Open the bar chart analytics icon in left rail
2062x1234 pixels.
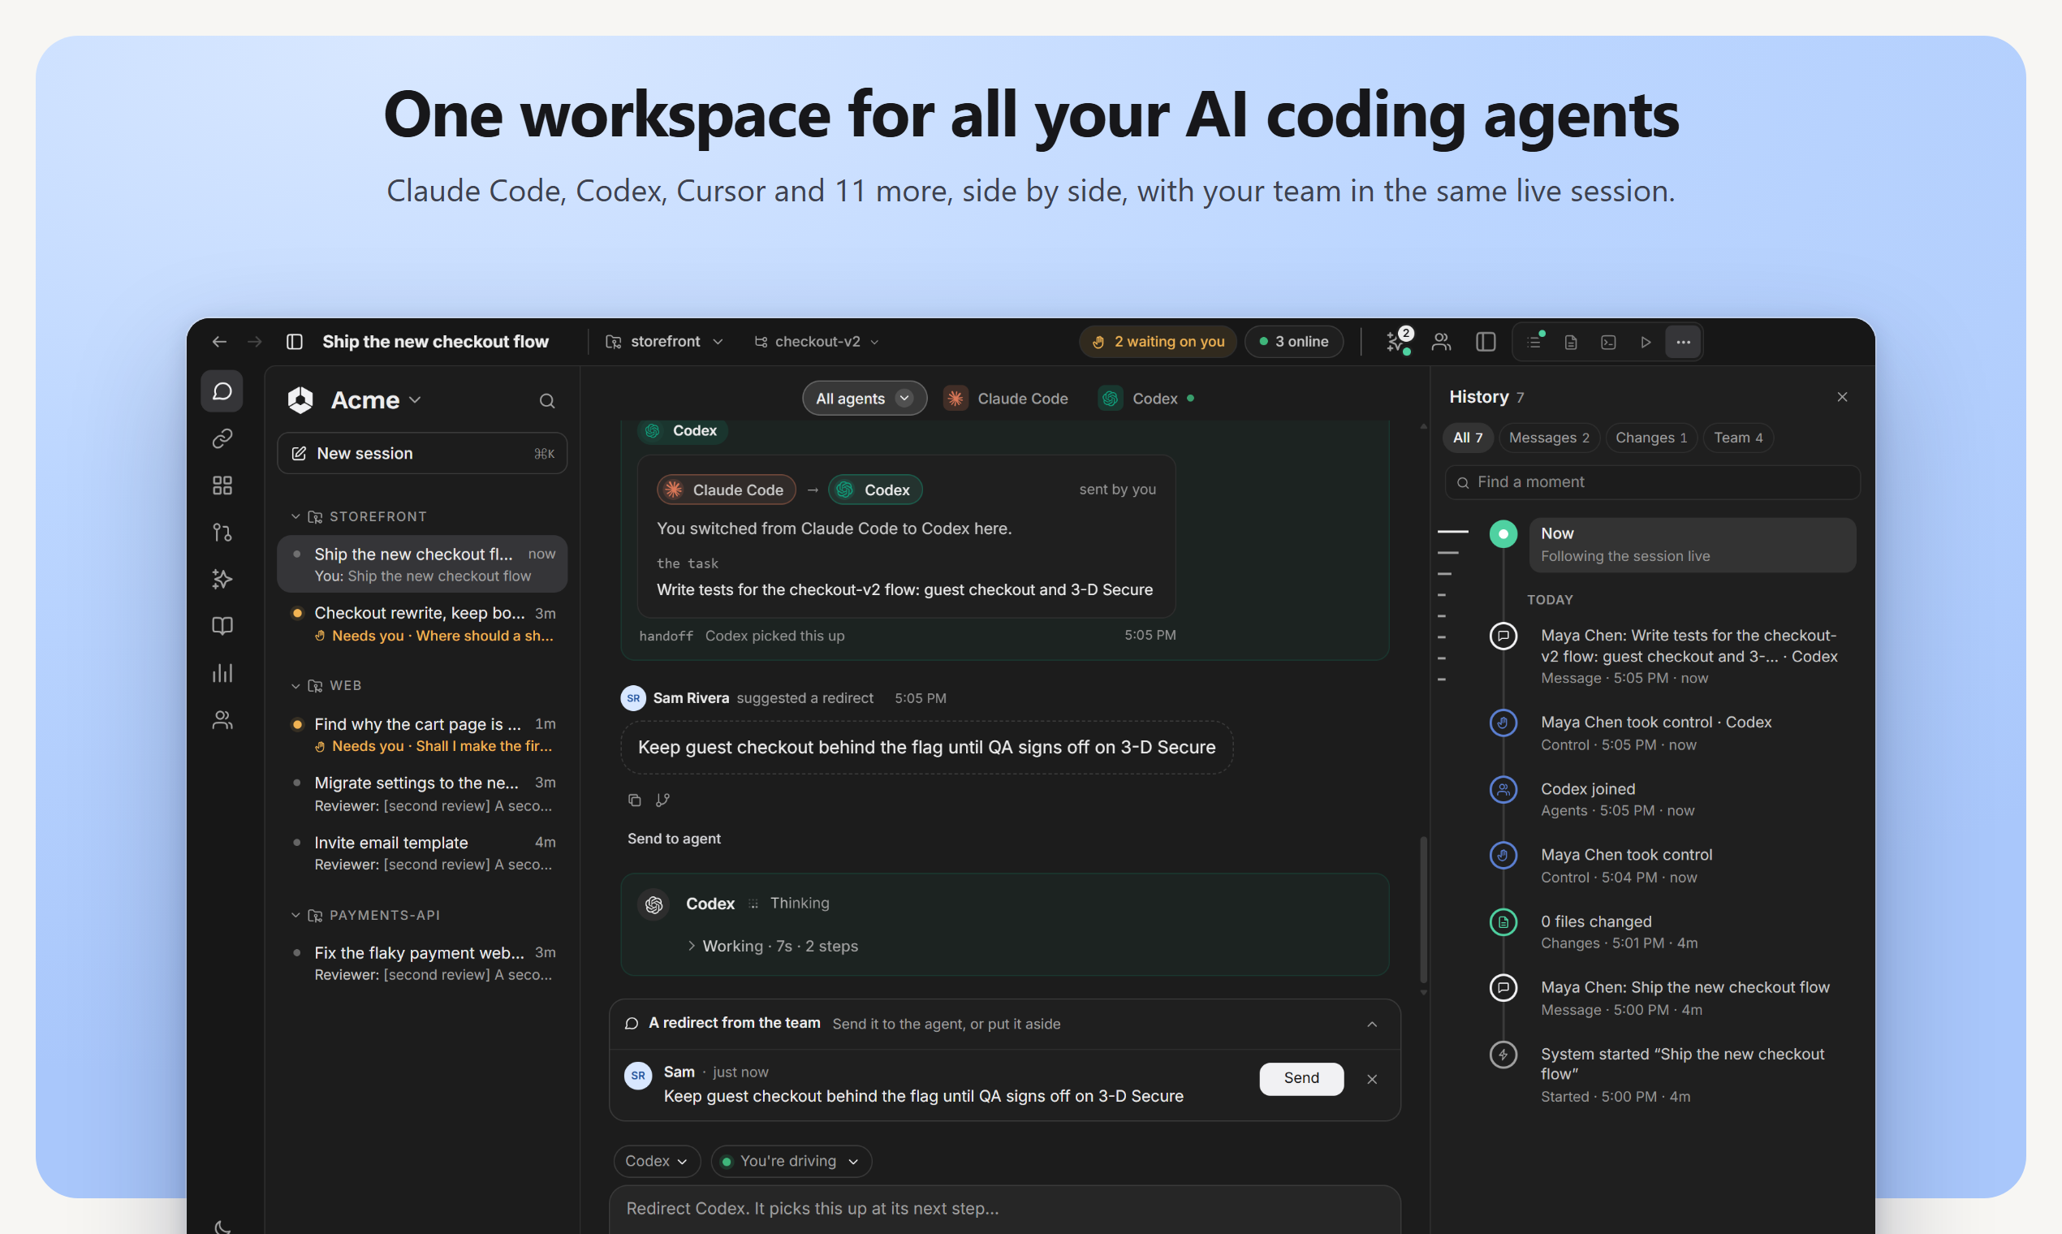tap(222, 673)
